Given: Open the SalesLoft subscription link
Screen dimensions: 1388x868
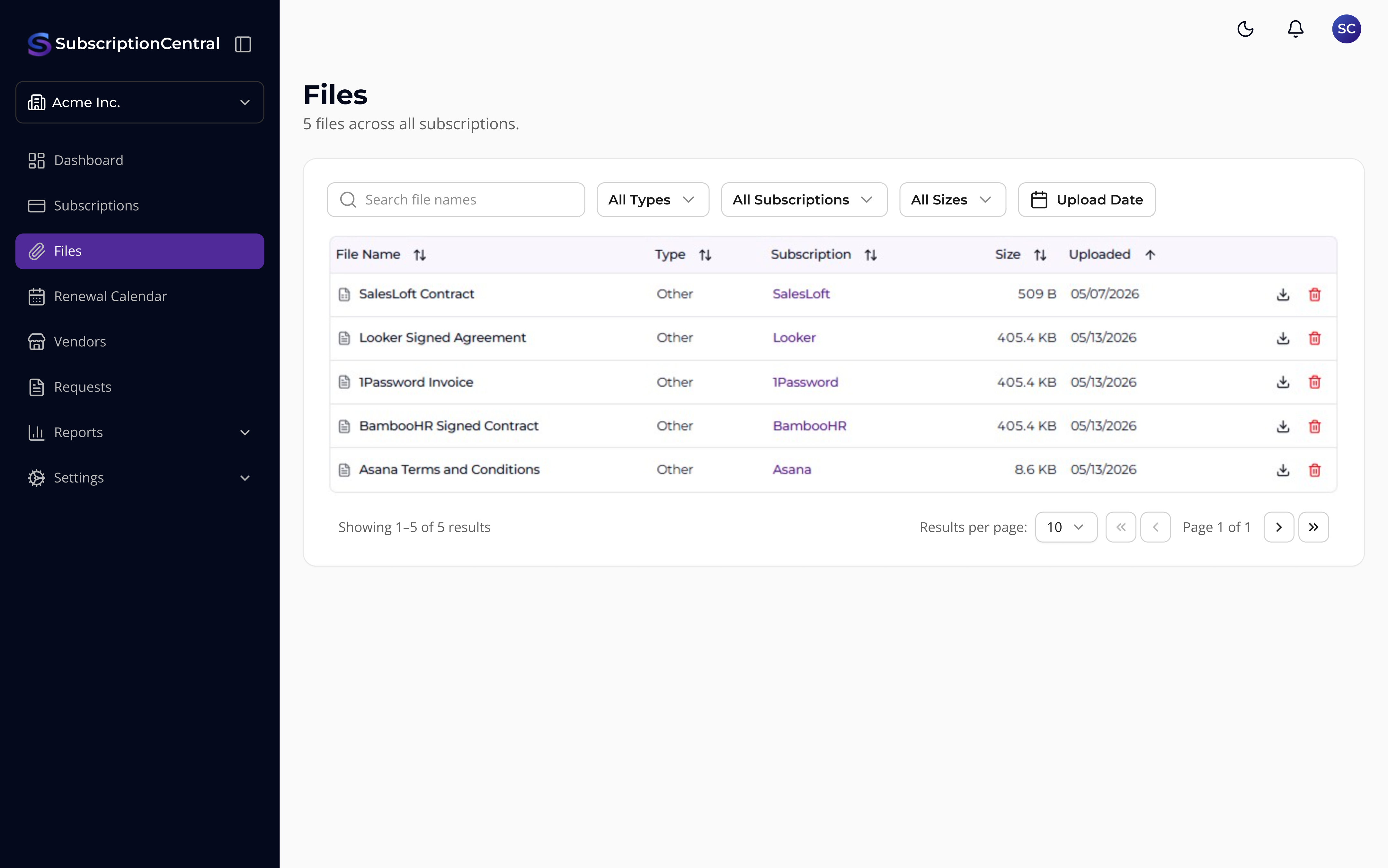Looking at the screenshot, I should tap(801, 294).
